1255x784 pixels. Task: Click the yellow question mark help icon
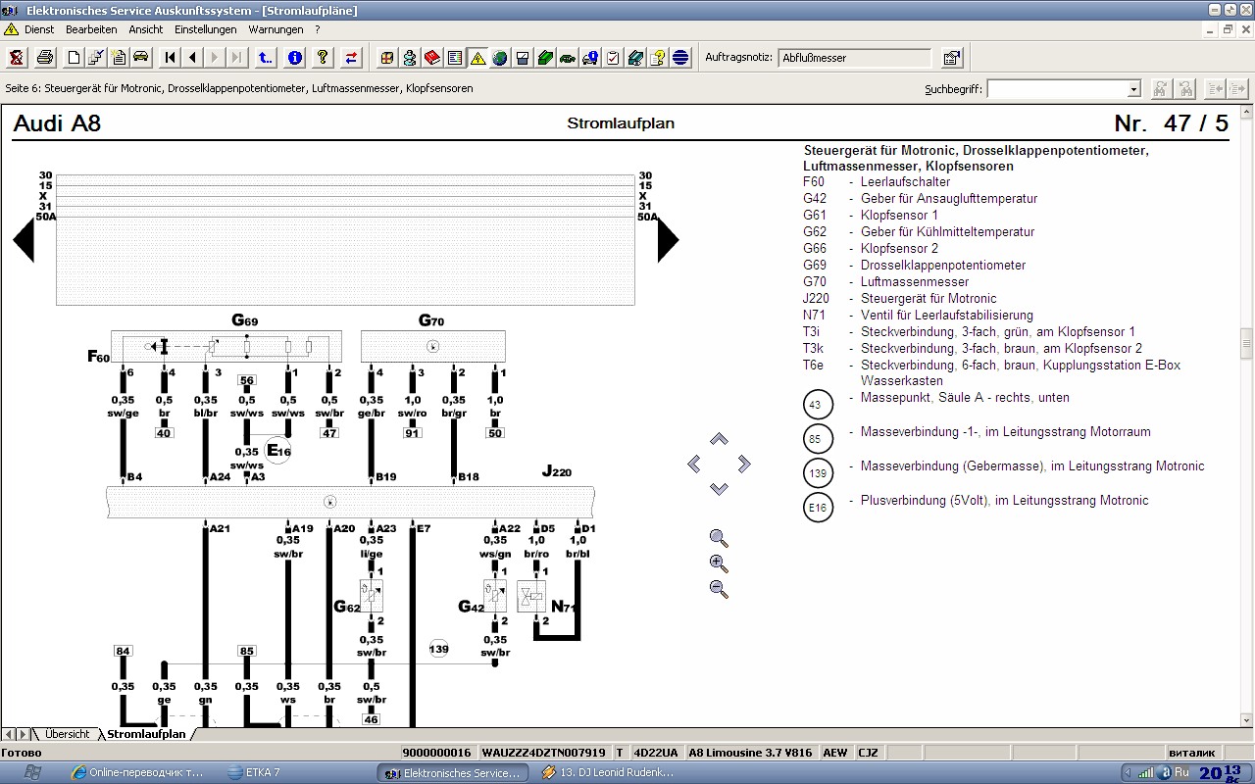323,58
